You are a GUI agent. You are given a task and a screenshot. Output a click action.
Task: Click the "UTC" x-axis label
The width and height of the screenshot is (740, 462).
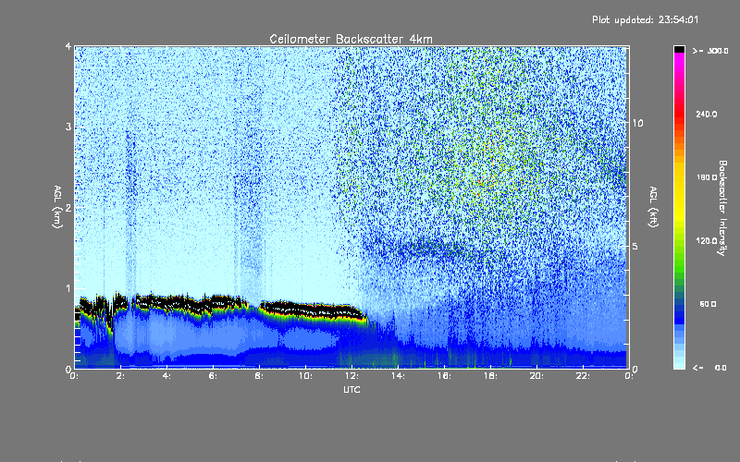pos(351,389)
